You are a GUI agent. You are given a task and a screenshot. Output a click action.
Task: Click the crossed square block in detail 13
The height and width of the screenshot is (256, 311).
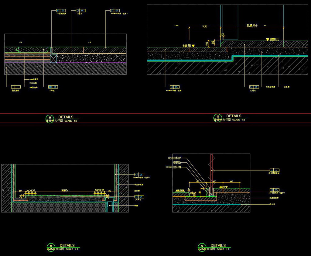click(53, 58)
